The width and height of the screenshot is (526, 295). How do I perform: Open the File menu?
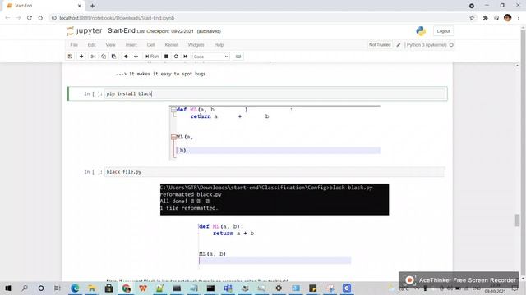coord(74,45)
